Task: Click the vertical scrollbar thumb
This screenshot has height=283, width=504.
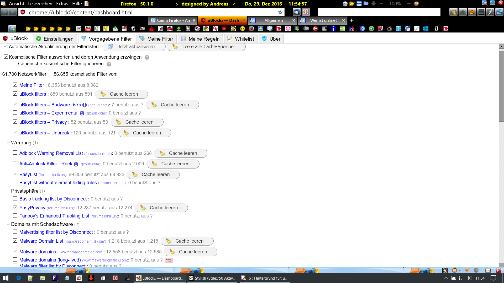Action: 501,86
